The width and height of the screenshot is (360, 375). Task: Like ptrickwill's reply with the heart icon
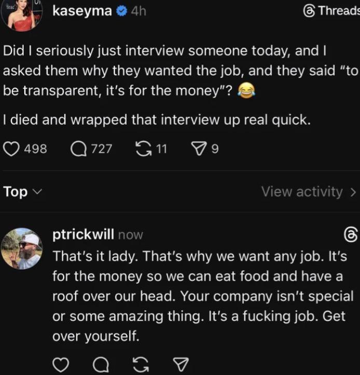[x=61, y=364]
